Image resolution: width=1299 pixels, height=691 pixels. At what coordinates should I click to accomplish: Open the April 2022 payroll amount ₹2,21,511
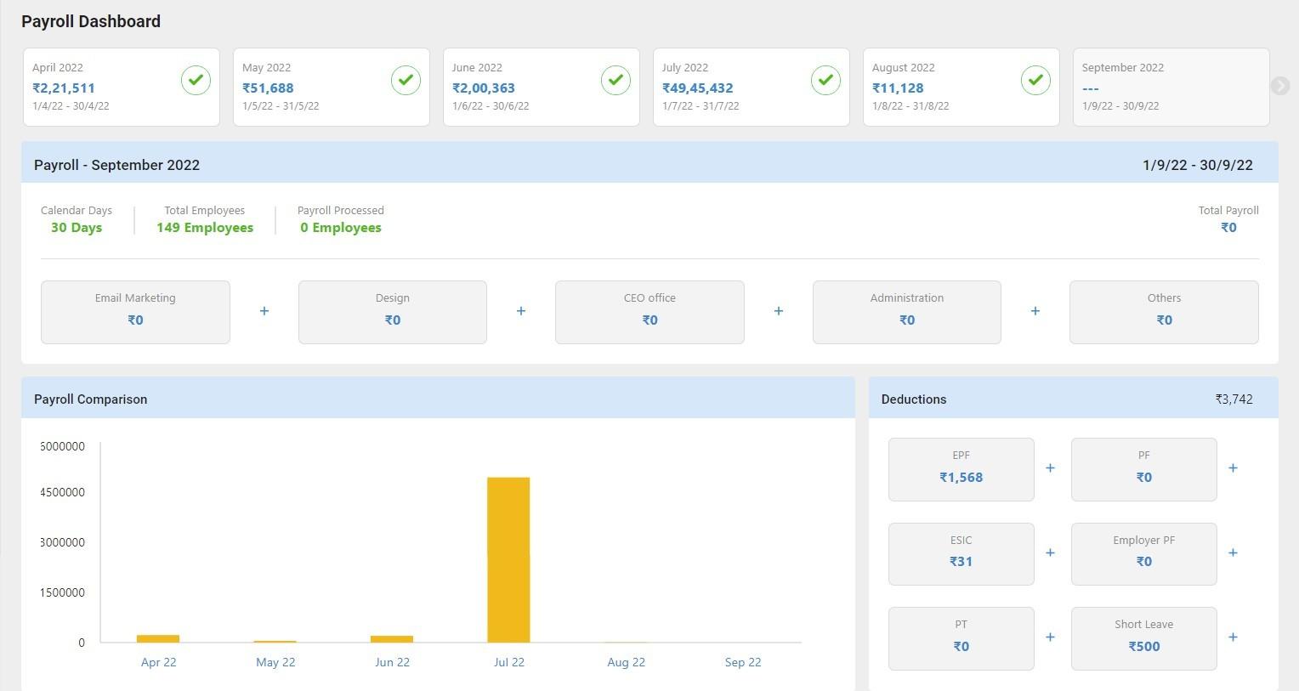click(x=64, y=88)
